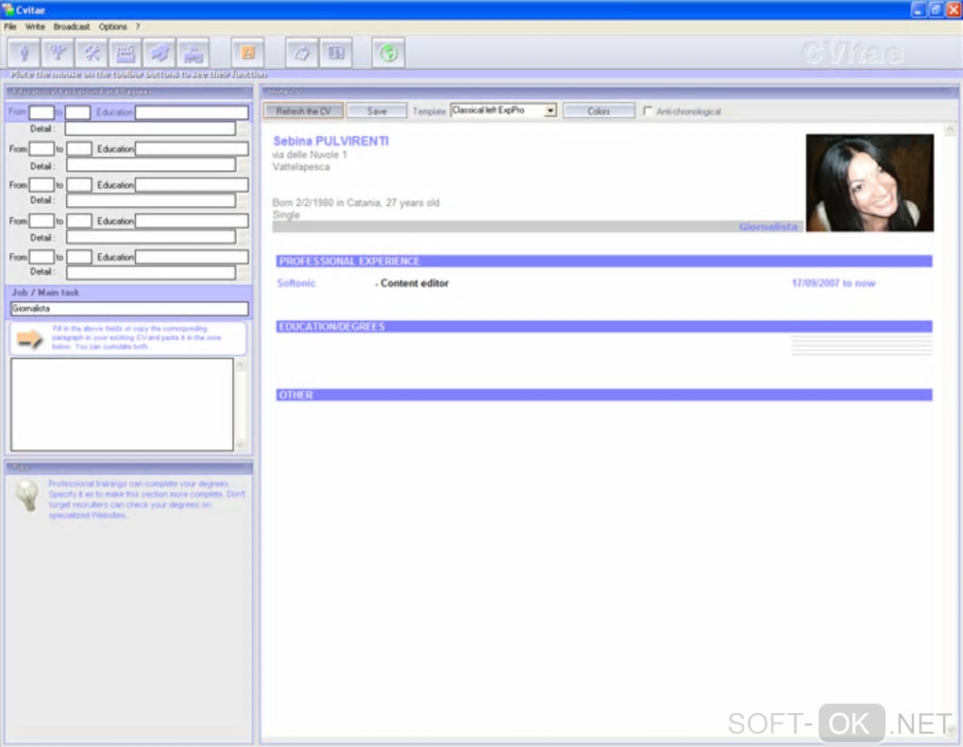This screenshot has width=963, height=747.
Task: Click the orange photo toolbar button
Action: (248, 53)
